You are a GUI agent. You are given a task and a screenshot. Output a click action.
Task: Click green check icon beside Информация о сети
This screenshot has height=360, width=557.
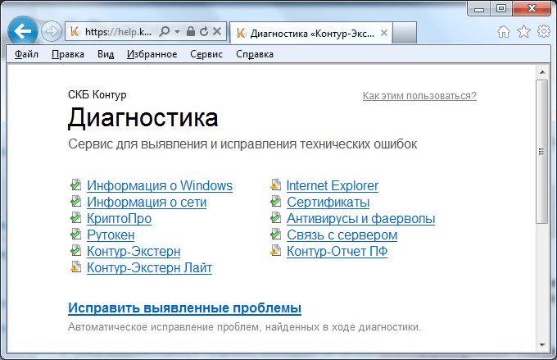coord(75,201)
